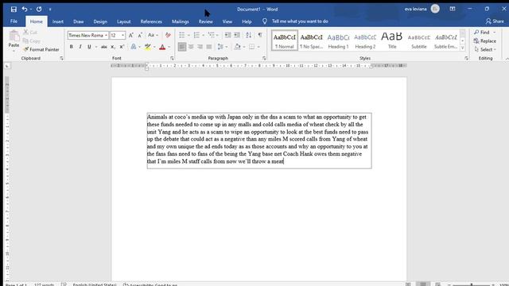
Task: Apply the No Spacing style
Action: pos(311,41)
